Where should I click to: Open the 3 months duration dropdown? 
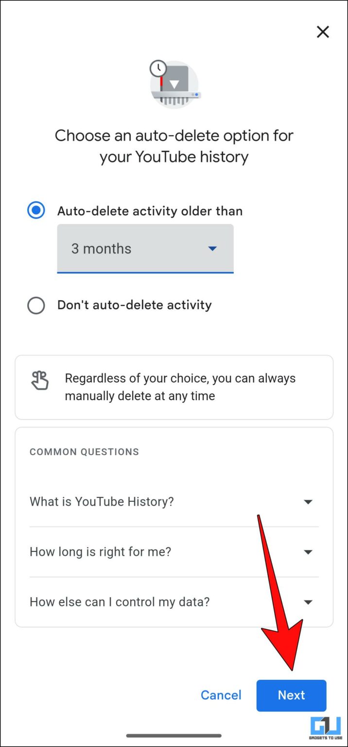[145, 249]
